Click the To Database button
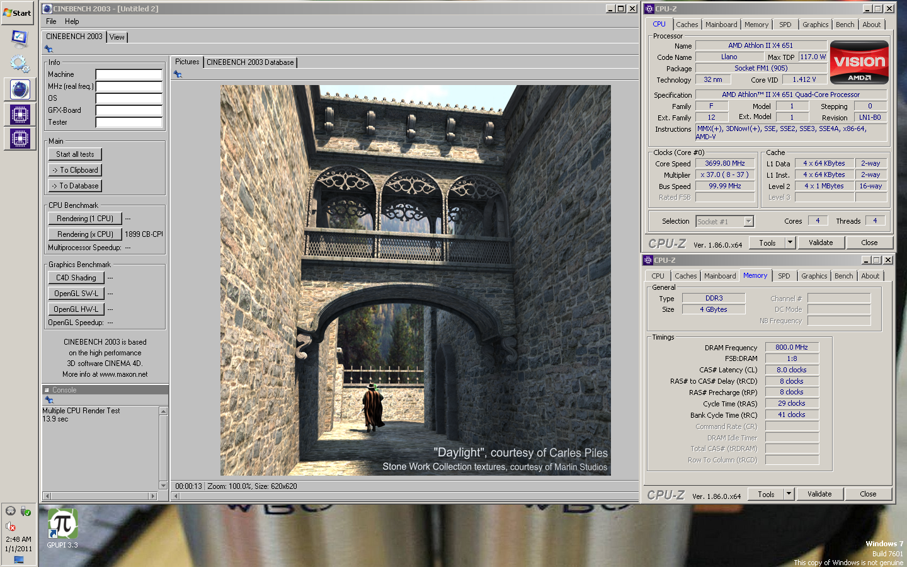 tap(75, 186)
